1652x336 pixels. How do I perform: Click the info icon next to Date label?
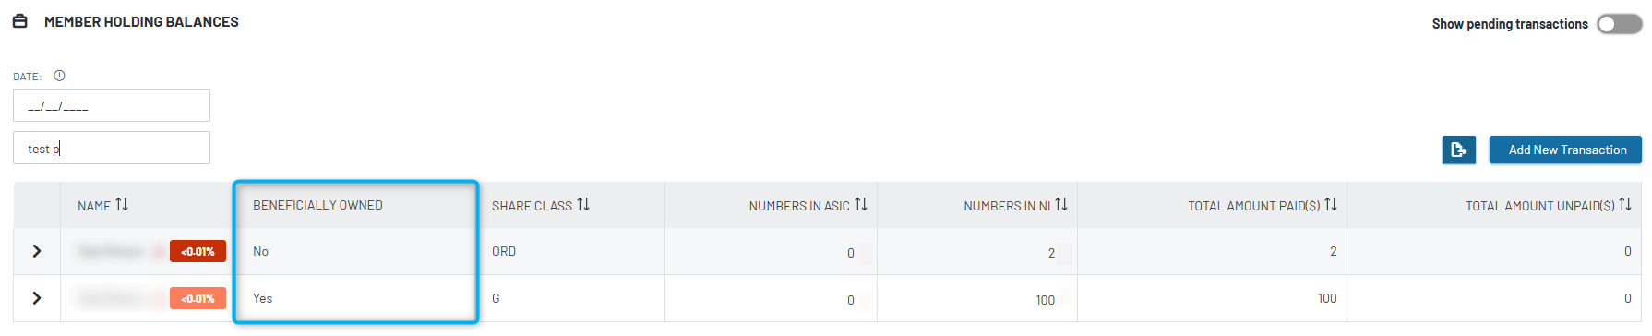[x=59, y=76]
